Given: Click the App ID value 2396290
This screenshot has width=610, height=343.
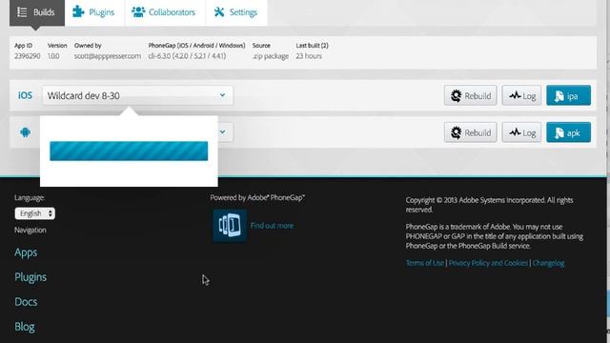Looking at the screenshot, I should (x=28, y=56).
